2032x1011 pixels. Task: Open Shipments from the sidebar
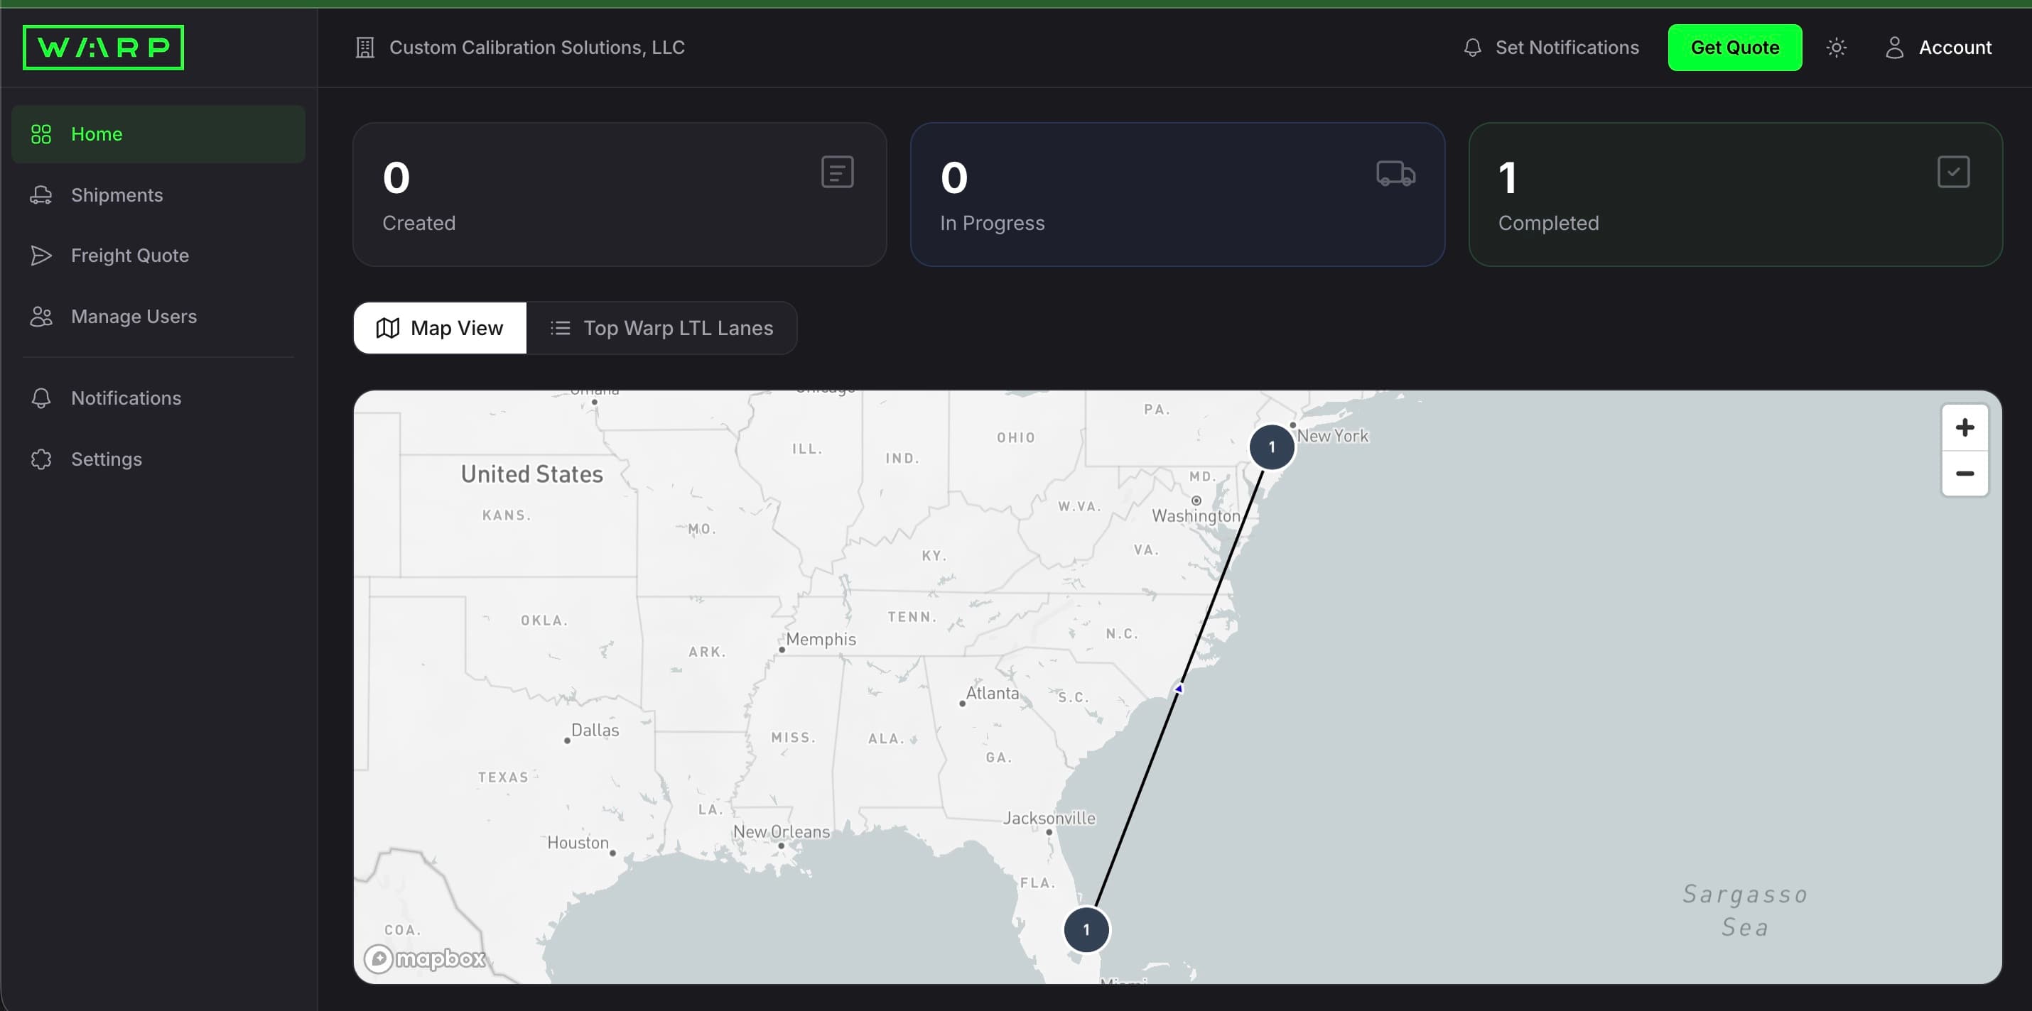116,195
